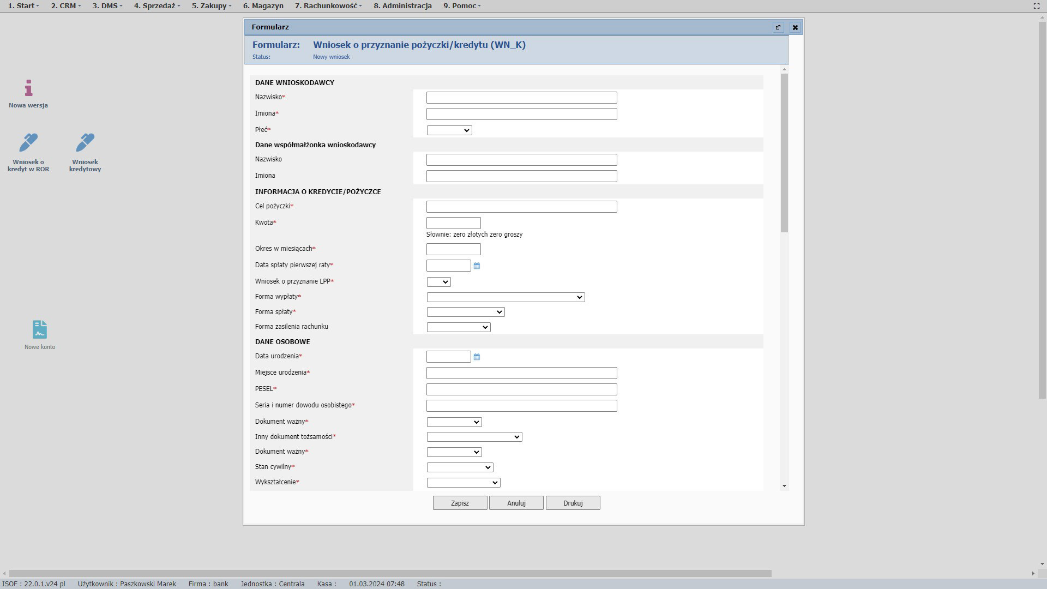Click status bar text 'Firma : bank'
Image resolution: width=1047 pixels, height=589 pixels.
pyautogui.click(x=208, y=584)
